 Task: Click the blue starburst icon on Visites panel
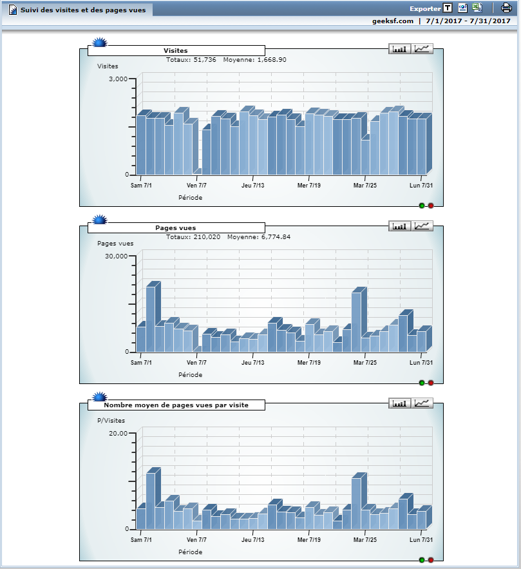[x=99, y=42]
